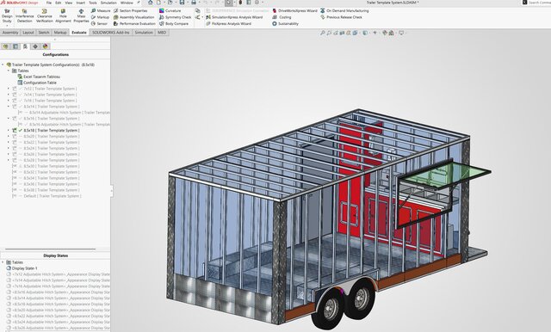Click the Save icon in title bar

[182, 3]
